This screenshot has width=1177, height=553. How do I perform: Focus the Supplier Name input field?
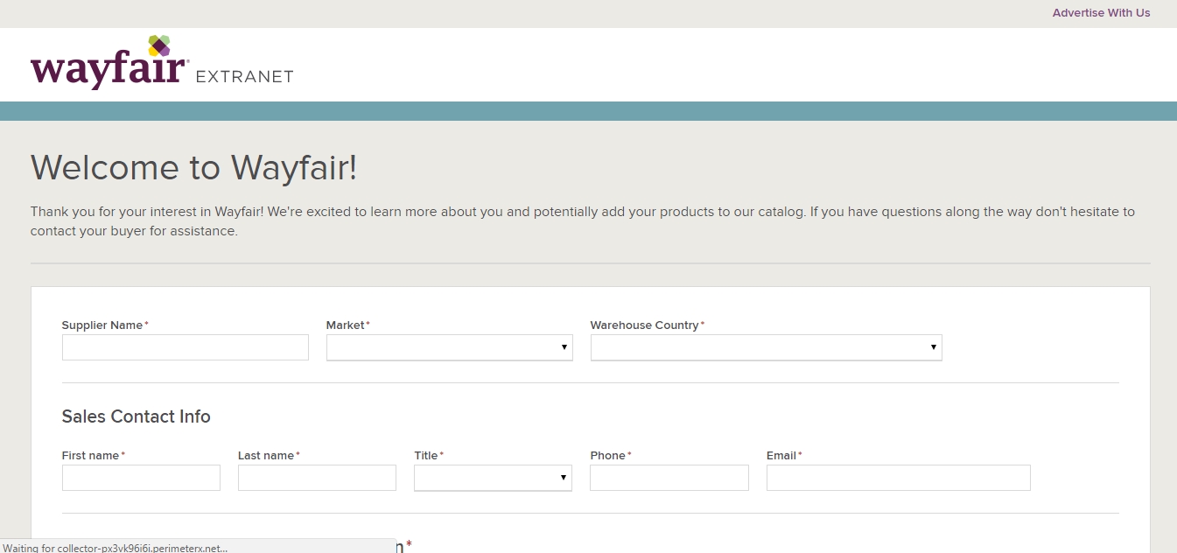tap(186, 347)
